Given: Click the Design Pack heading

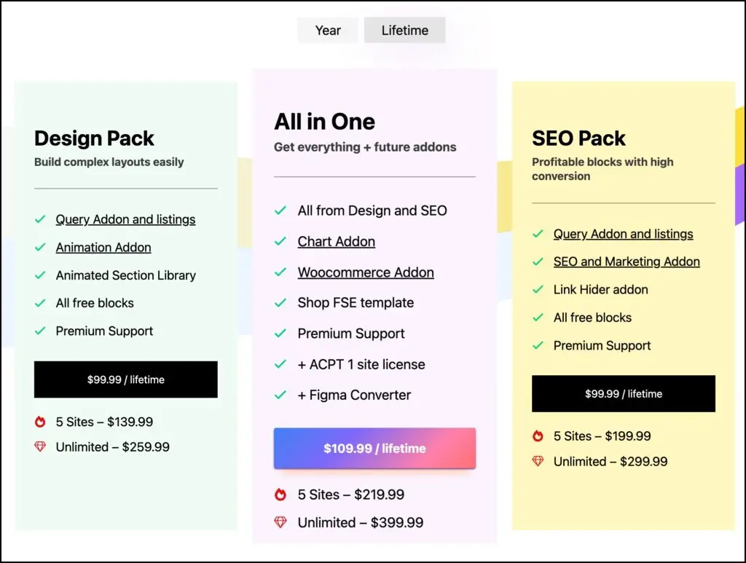Looking at the screenshot, I should [94, 138].
